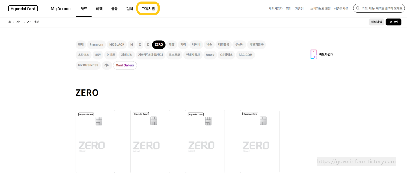Image resolution: width=407 pixels, height=177 pixels.
Task: Open the 금융 menu
Action: 114,9
